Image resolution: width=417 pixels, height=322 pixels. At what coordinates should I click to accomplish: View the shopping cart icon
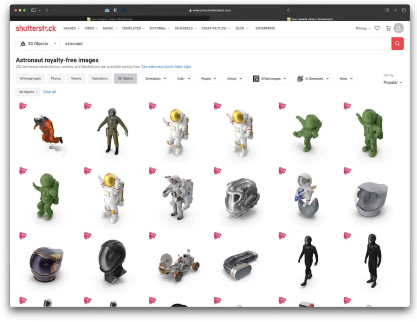coord(388,28)
